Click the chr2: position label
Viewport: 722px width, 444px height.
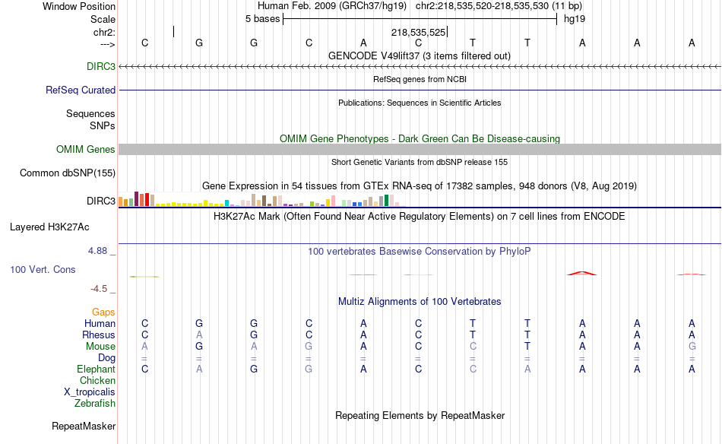(x=104, y=32)
